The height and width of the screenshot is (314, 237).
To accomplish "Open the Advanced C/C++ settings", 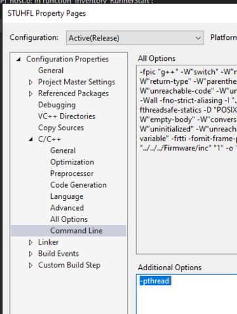I will 67,208.
